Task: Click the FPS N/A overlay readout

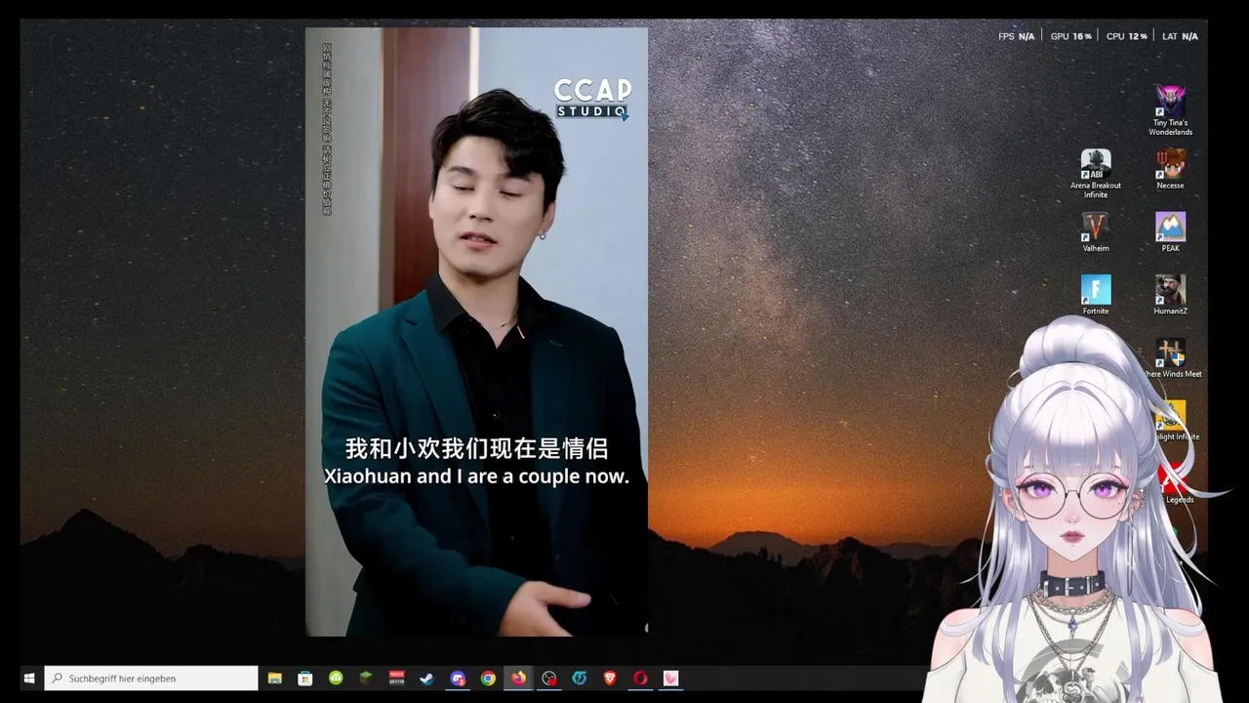Action: (1016, 36)
